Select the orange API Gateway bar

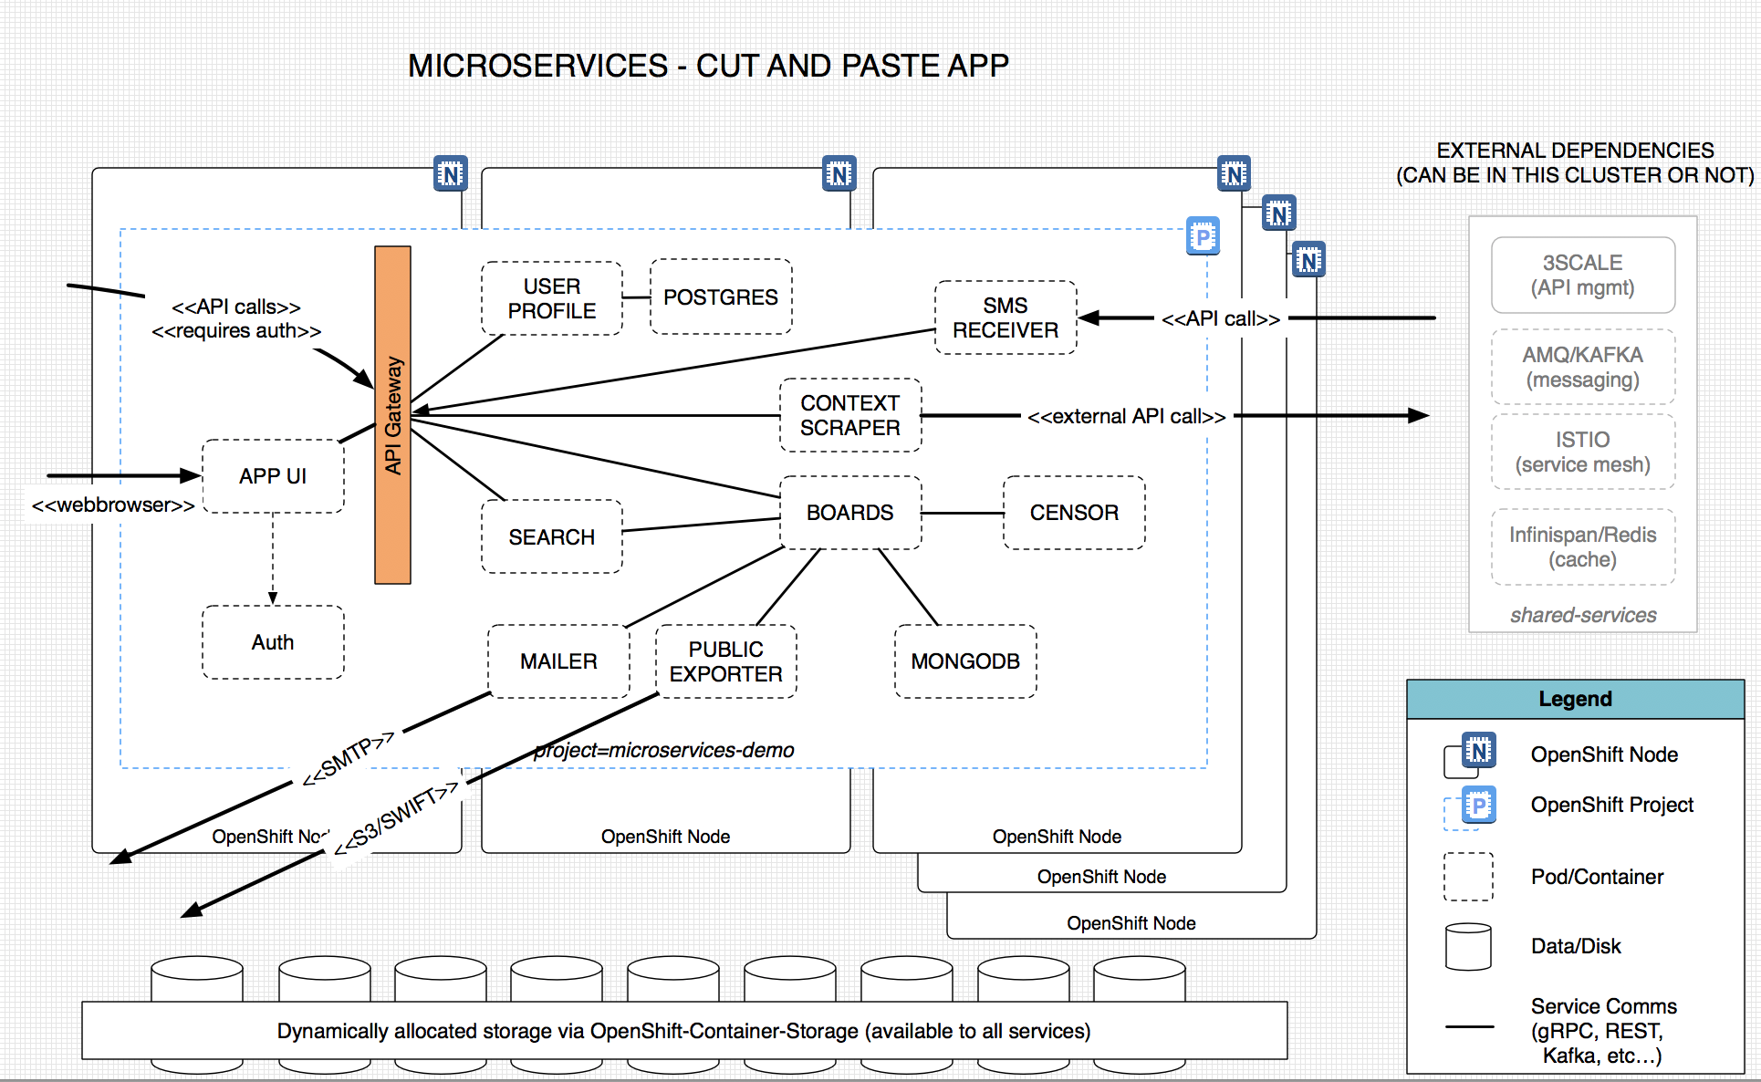[x=392, y=415]
